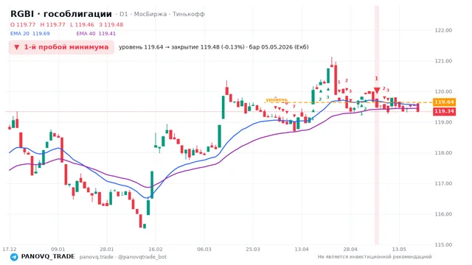This screenshot has width=472, height=265.
Task: Open the @panovqtrade_bot link
Action: [142, 257]
